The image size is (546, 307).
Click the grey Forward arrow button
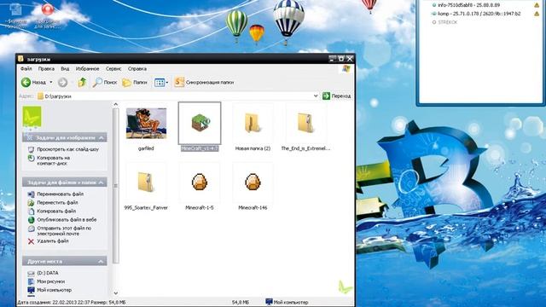pyautogui.click(x=62, y=82)
